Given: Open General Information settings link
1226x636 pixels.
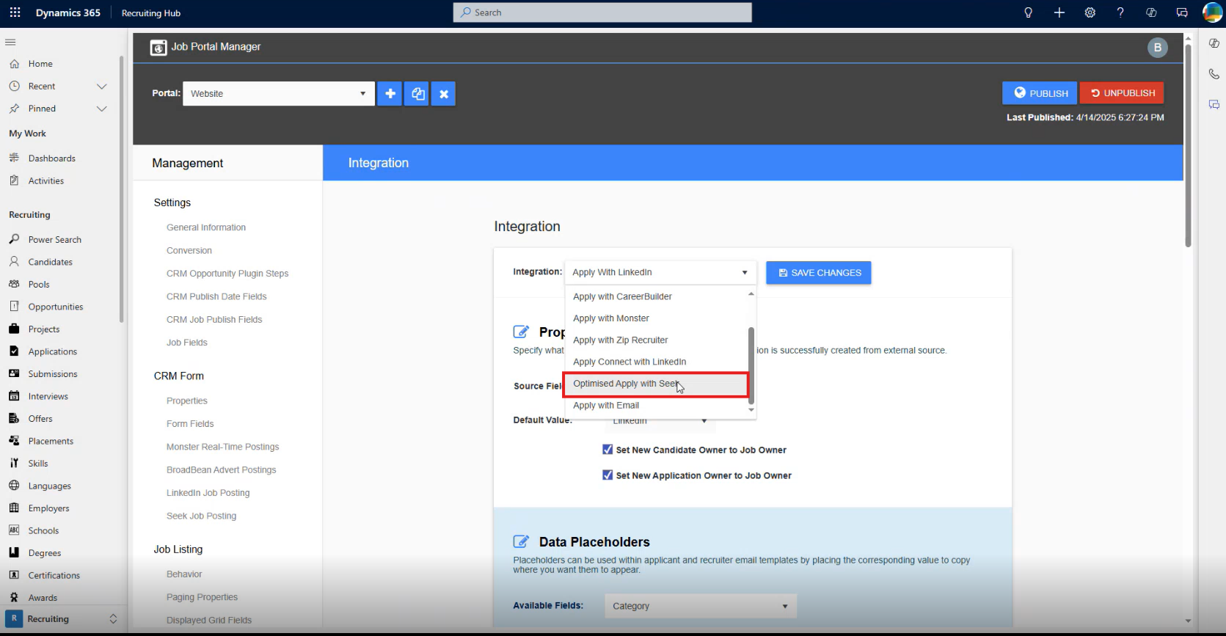Looking at the screenshot, I should (x=206, y=227).
